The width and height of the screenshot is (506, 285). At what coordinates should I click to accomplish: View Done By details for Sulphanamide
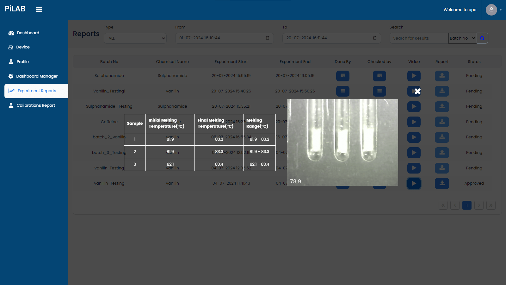pyautogui.click(x=342, y=76)
